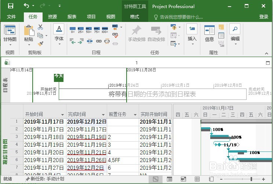The width and height of the screenshot is (273, 184).
Task: Click the zoom slider handle
Action: (x=251, y=179)
